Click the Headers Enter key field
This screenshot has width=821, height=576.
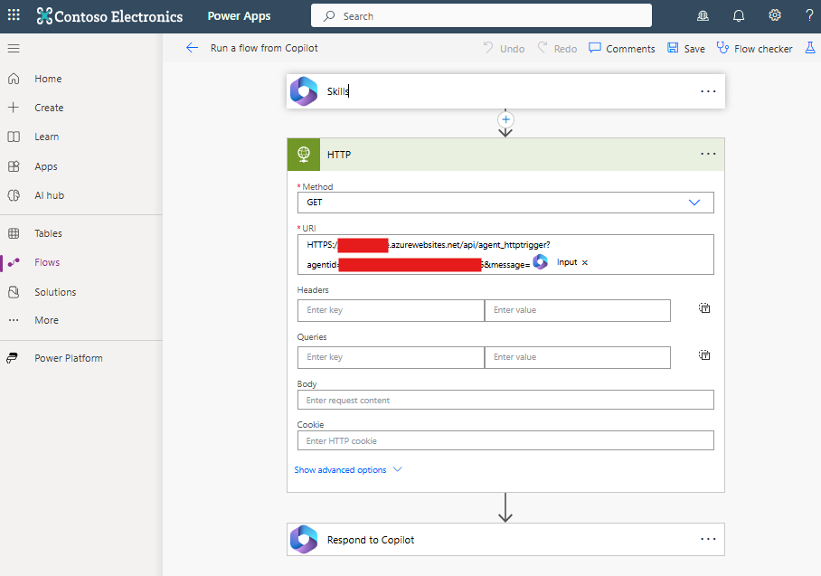pyautogui.click(x=391, y=310)
